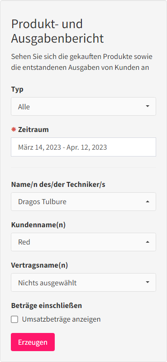Click the red required asterisk beside Zeitraum
The height and width of the screenshot is (362, 167).
click(x=14, y=129)
